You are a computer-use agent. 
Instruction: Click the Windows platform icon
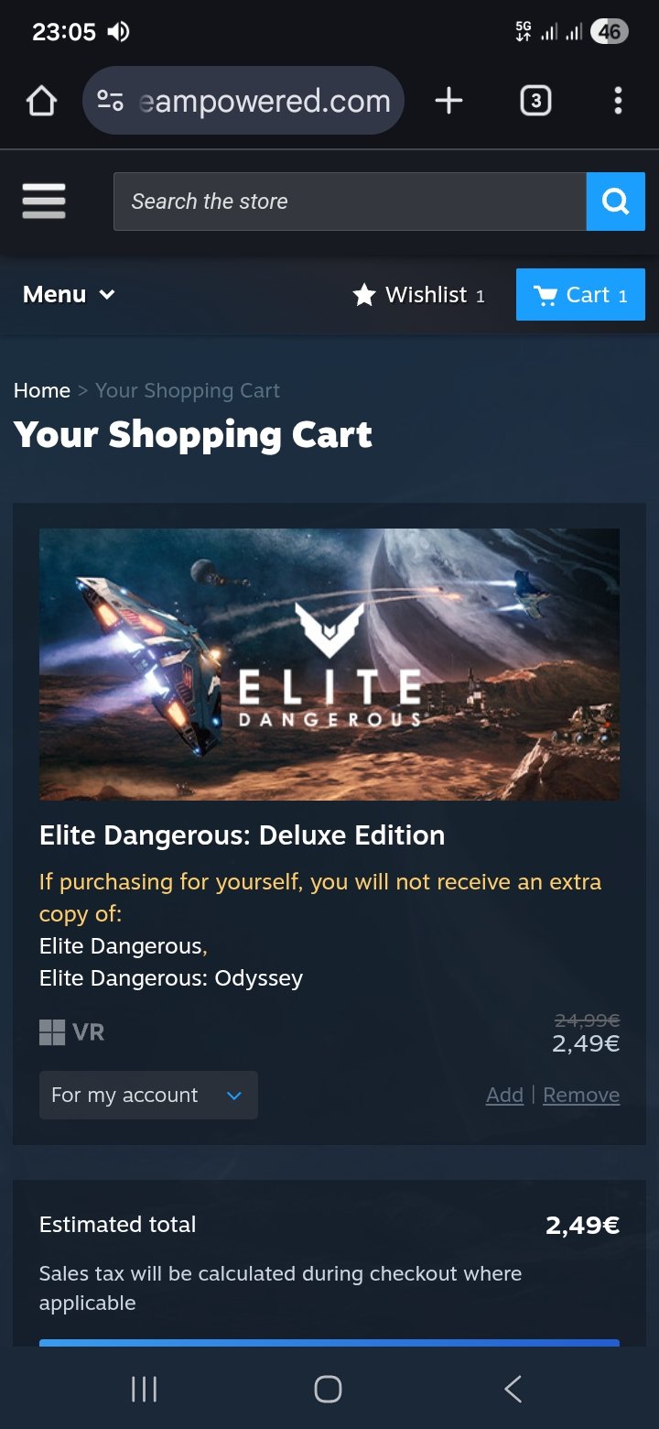click(x=52, y=1032)
